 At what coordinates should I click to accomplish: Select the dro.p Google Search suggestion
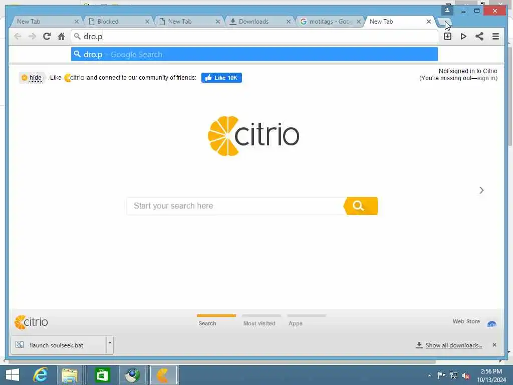(x=254, y=54)
